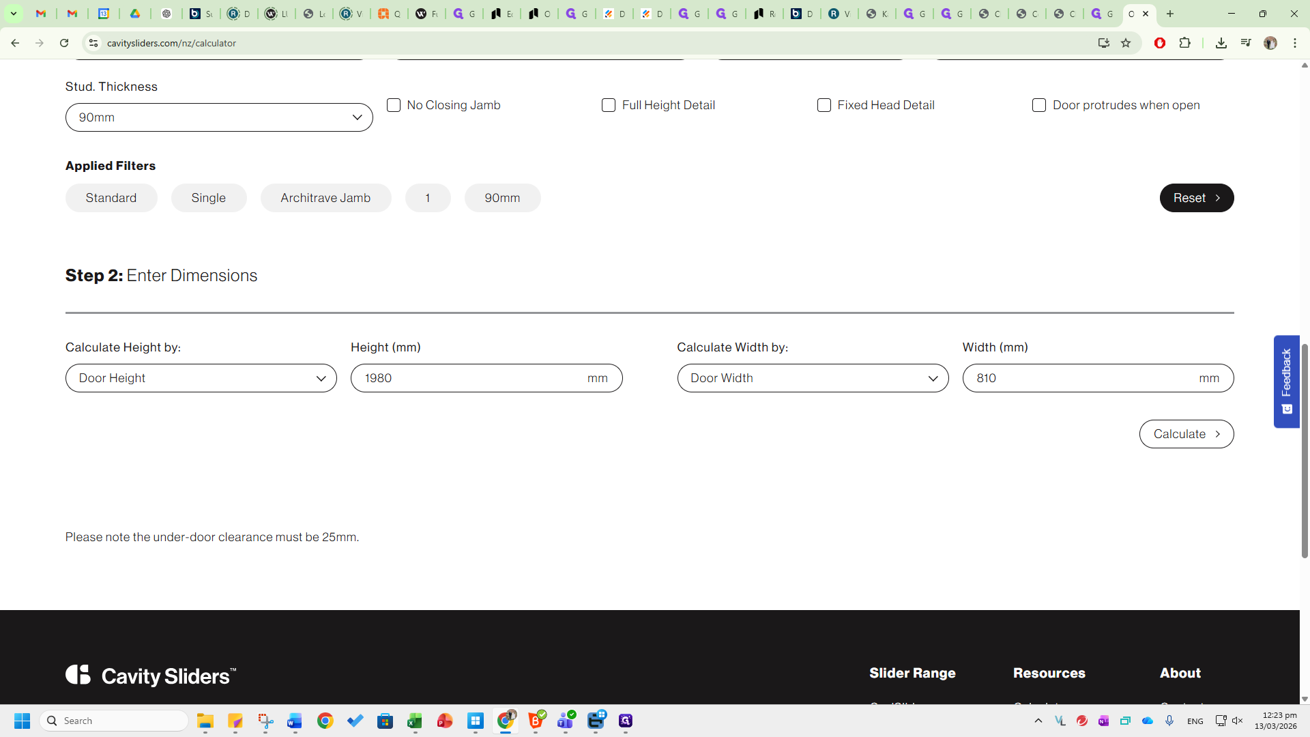The width and height of the screenshot is (1310, 737).
Task: Reload the page with refresh icon
Action: (64, 43)
